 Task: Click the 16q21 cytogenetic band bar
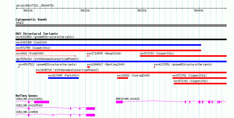[x=121, y=25]
